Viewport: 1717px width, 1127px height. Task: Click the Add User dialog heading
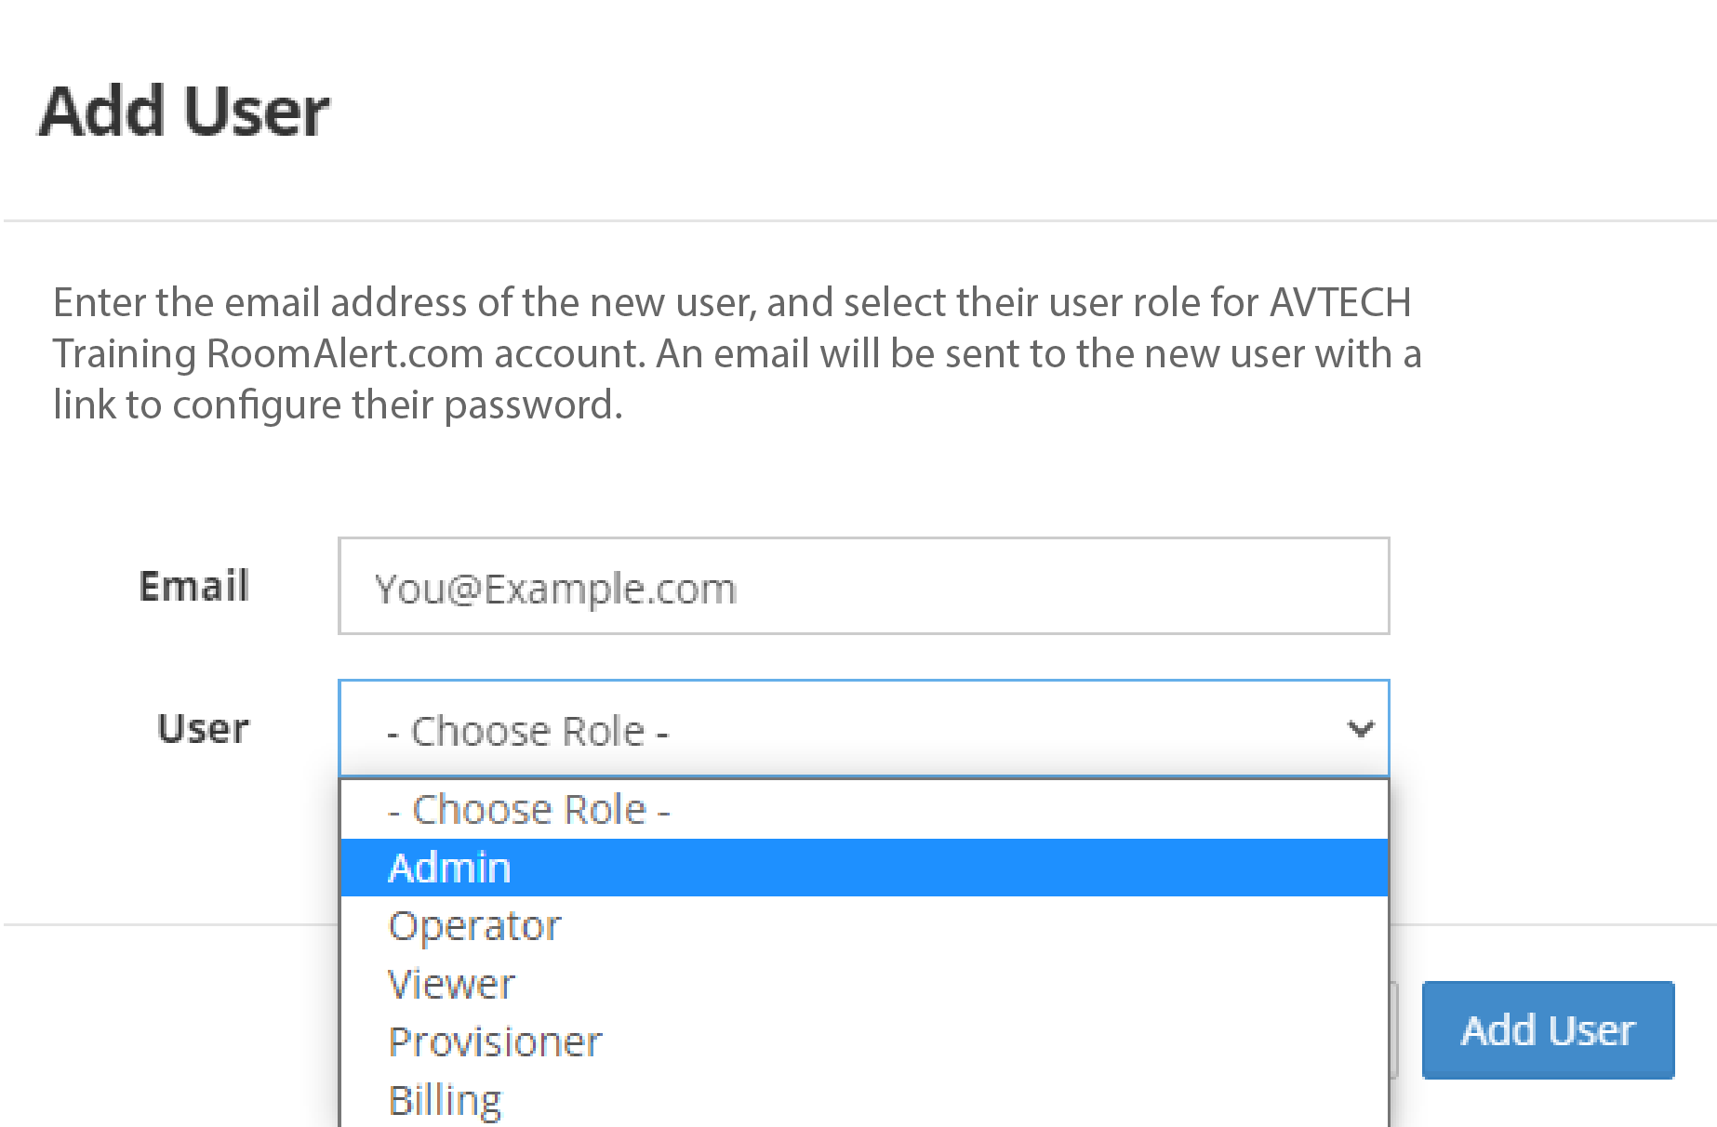pos(184,112)
